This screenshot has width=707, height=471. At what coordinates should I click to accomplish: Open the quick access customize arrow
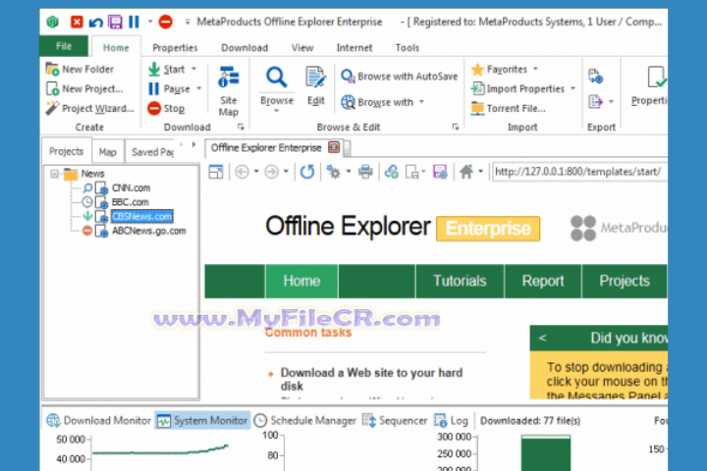tap(188, 22)
